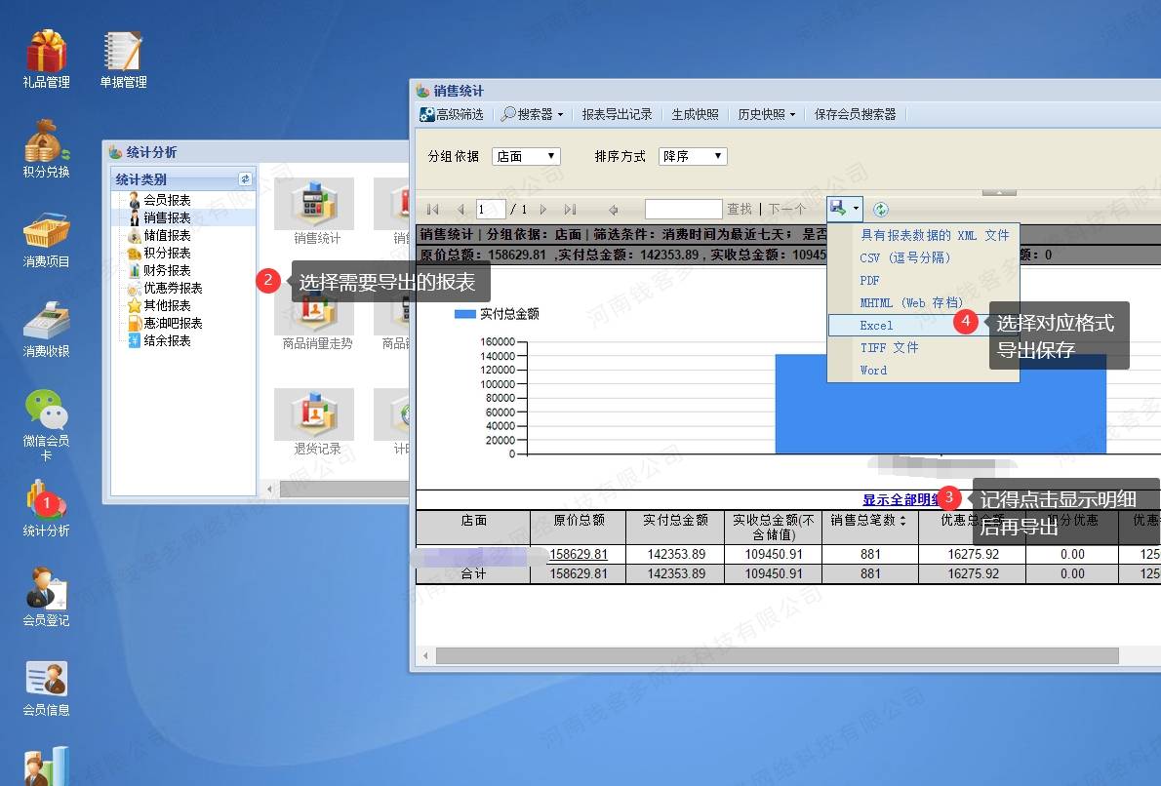Select 财务报表 in 统计类别 tree
Screen dimensions: 1161x786
[x=167, y=271]
